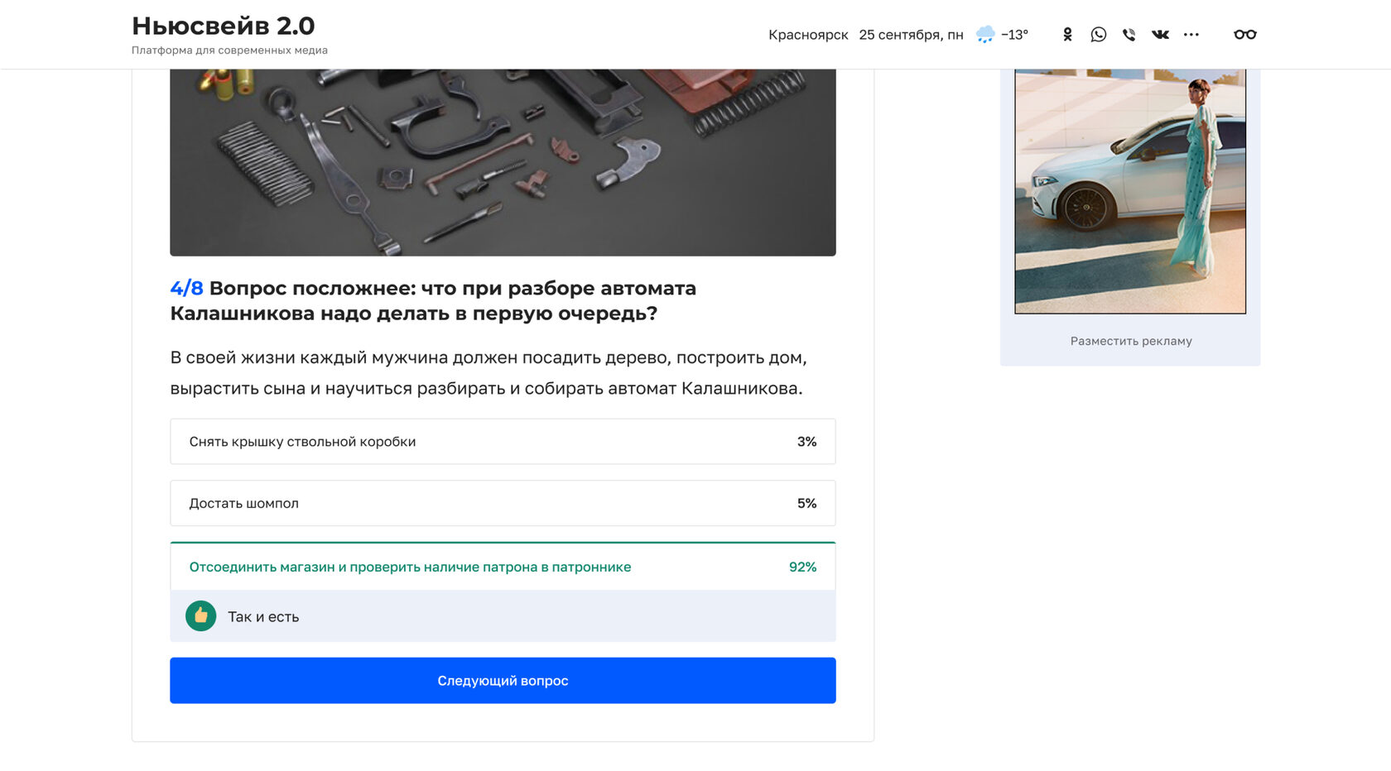Select answer Снять крышку ствольной коробки
The image size is (1391, 771).
(x=503, y=442)
